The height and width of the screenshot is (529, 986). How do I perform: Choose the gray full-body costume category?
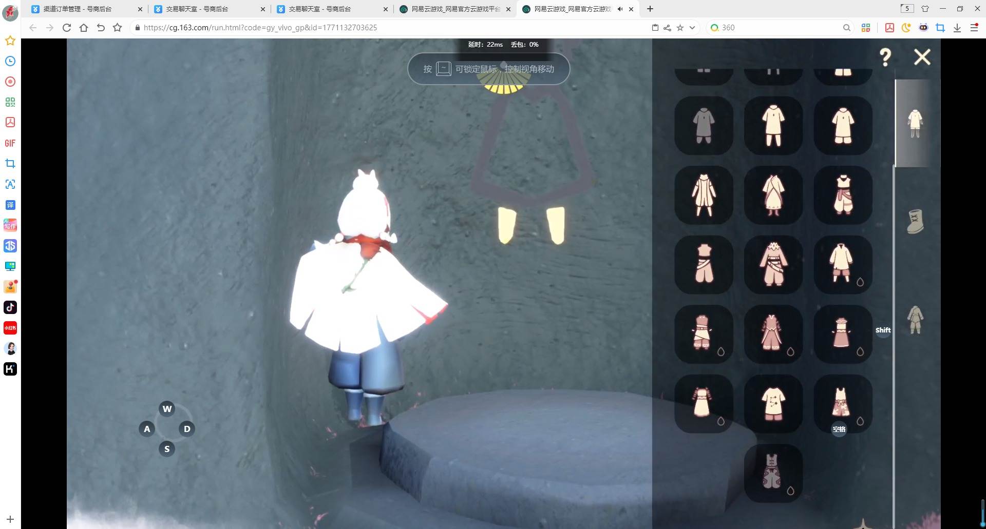(x=915, y=319)
